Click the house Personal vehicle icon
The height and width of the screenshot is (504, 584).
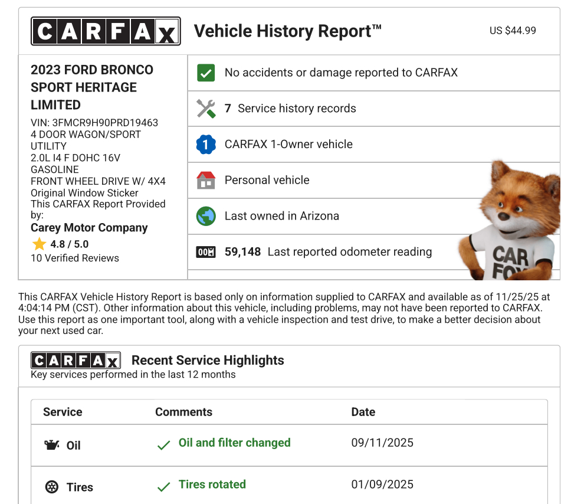click(205, 181)
